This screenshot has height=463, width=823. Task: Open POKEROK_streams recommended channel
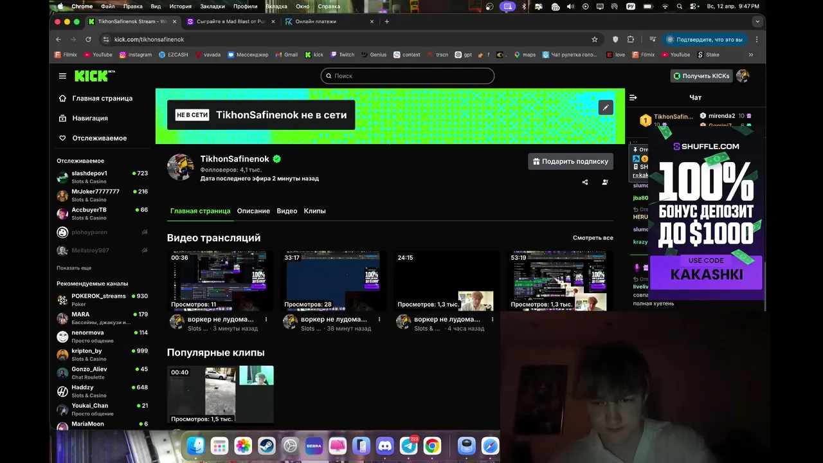[103, 300]
